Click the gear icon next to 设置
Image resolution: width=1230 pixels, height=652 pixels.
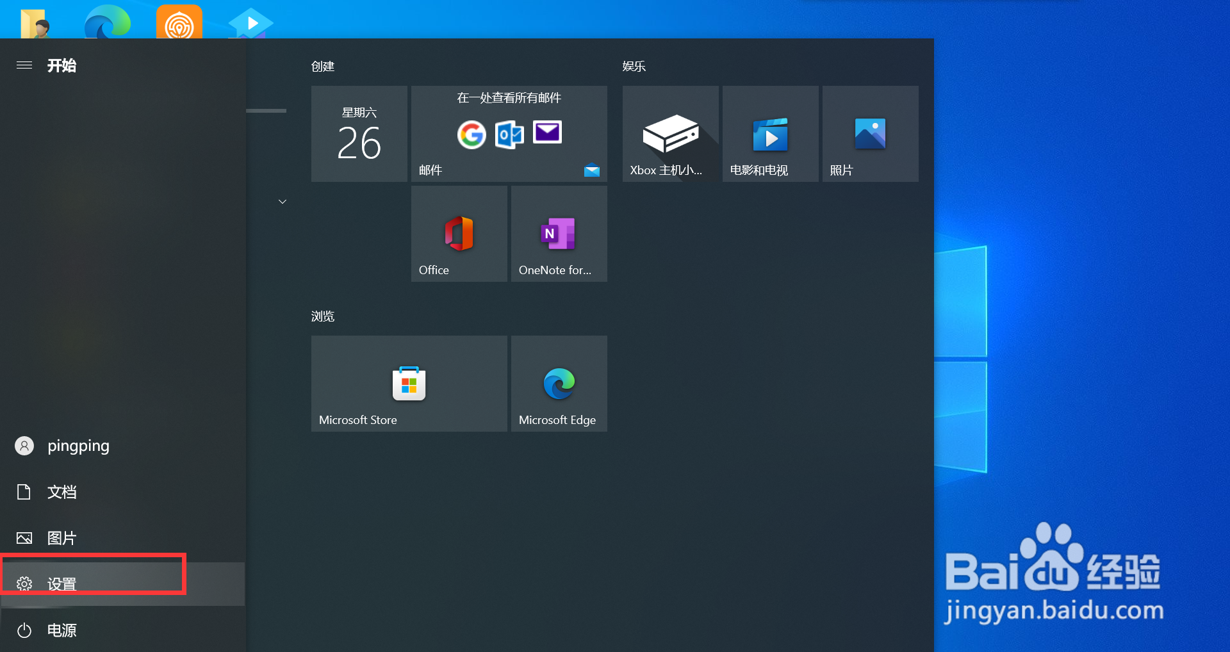pyautogui.click(x=24, y=584)
